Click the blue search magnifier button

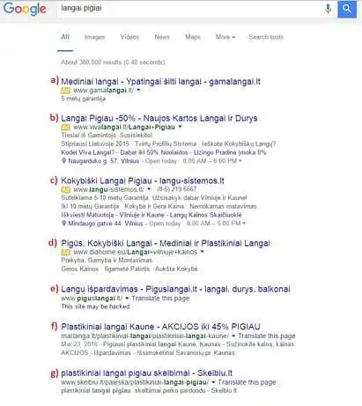[347, 9]
